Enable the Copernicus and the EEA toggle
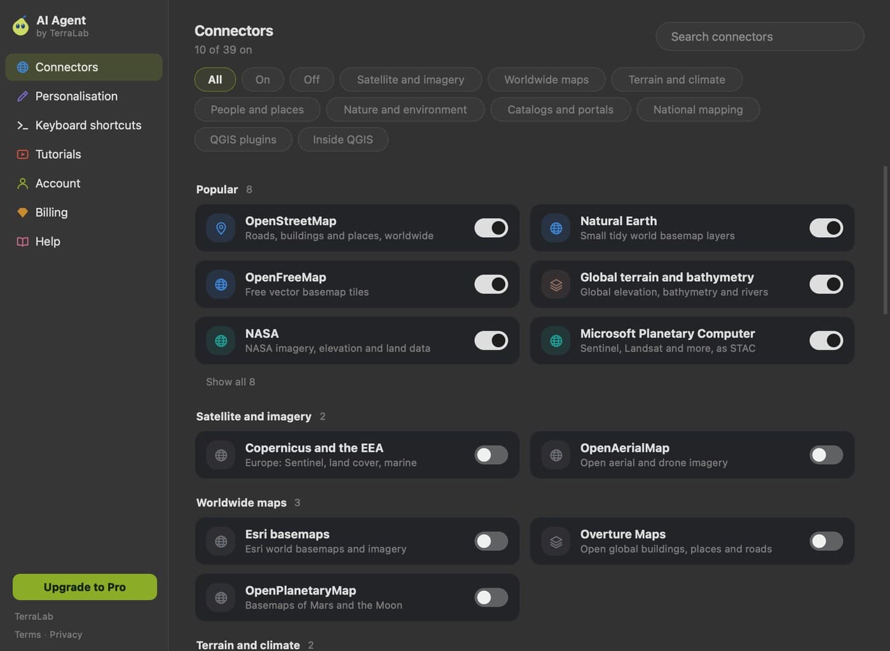The height and width of the screenshot is (651, 890). 491,455
